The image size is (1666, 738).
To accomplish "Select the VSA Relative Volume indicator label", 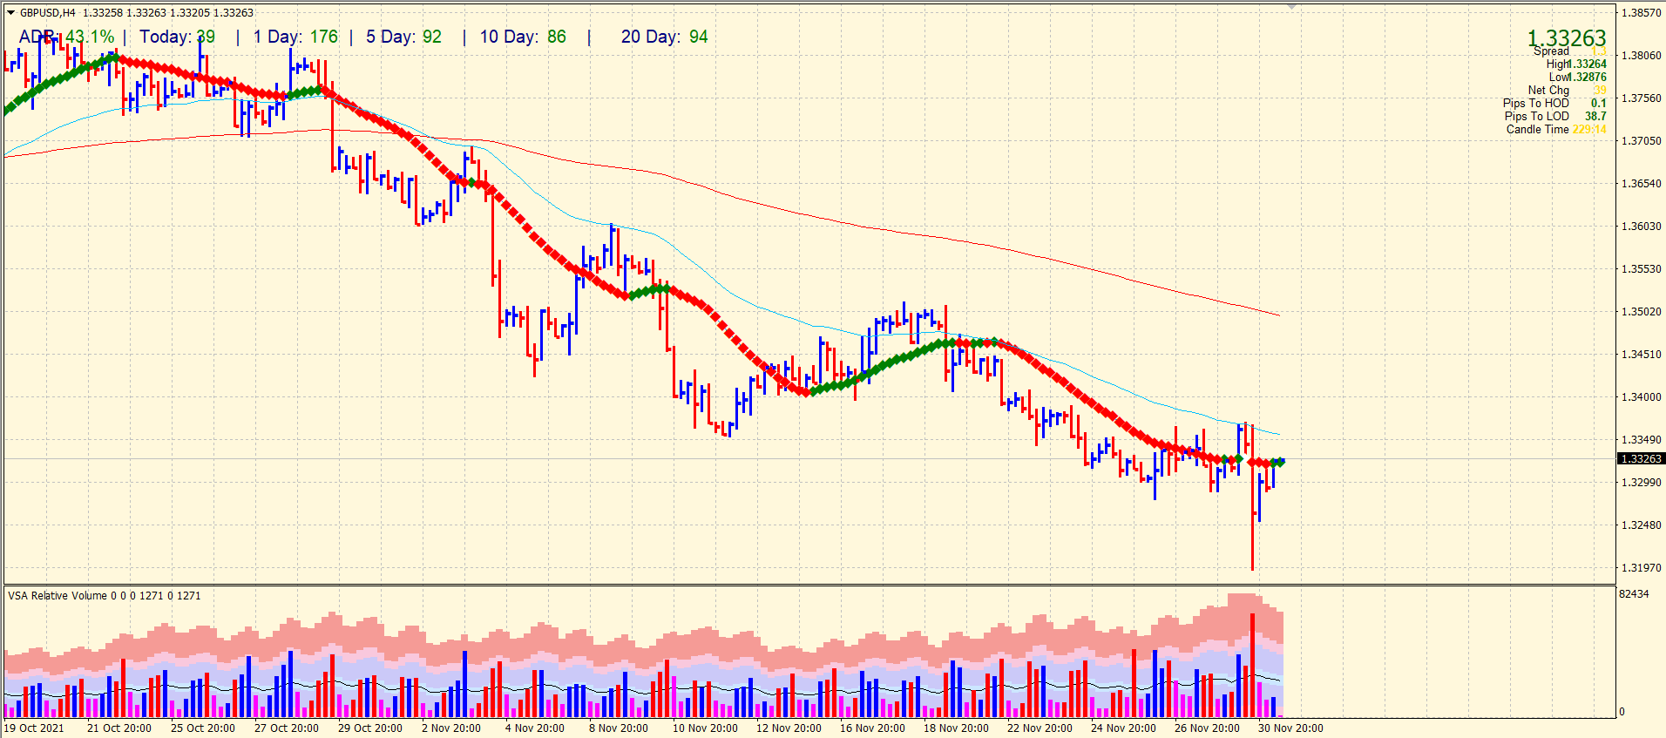I will [105, 596].
